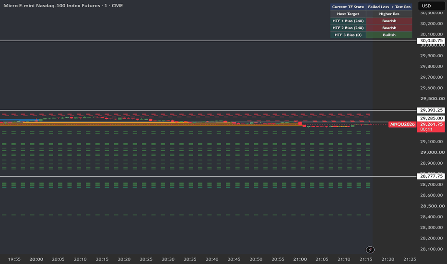Click the Higher Res table cell
Screen dimensions: 447x264
tap(389, 14)
